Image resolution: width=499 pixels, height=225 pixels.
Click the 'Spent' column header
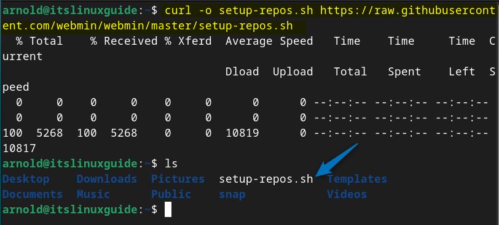pos(404,72)
